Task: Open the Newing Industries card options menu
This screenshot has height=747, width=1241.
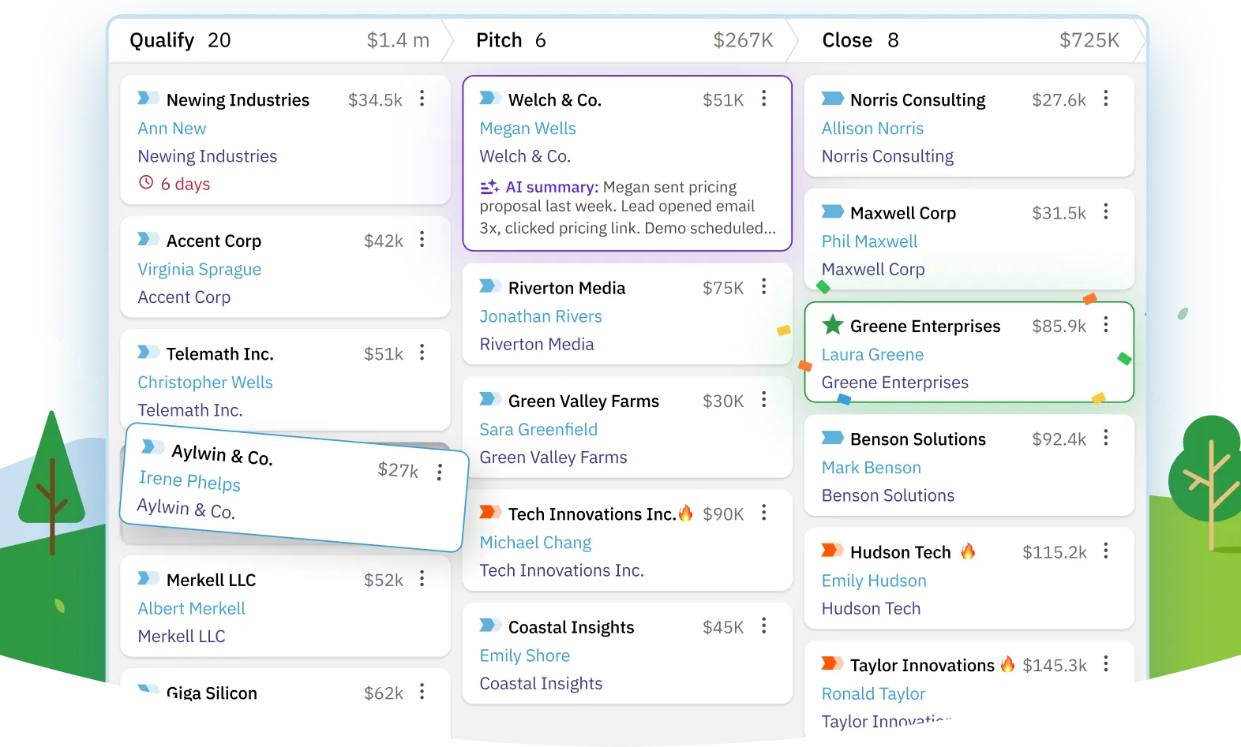Action: click(x=422, y=99)
